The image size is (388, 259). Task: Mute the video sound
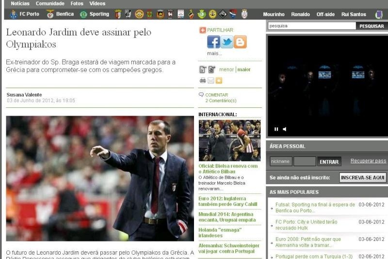pos(285,129)
